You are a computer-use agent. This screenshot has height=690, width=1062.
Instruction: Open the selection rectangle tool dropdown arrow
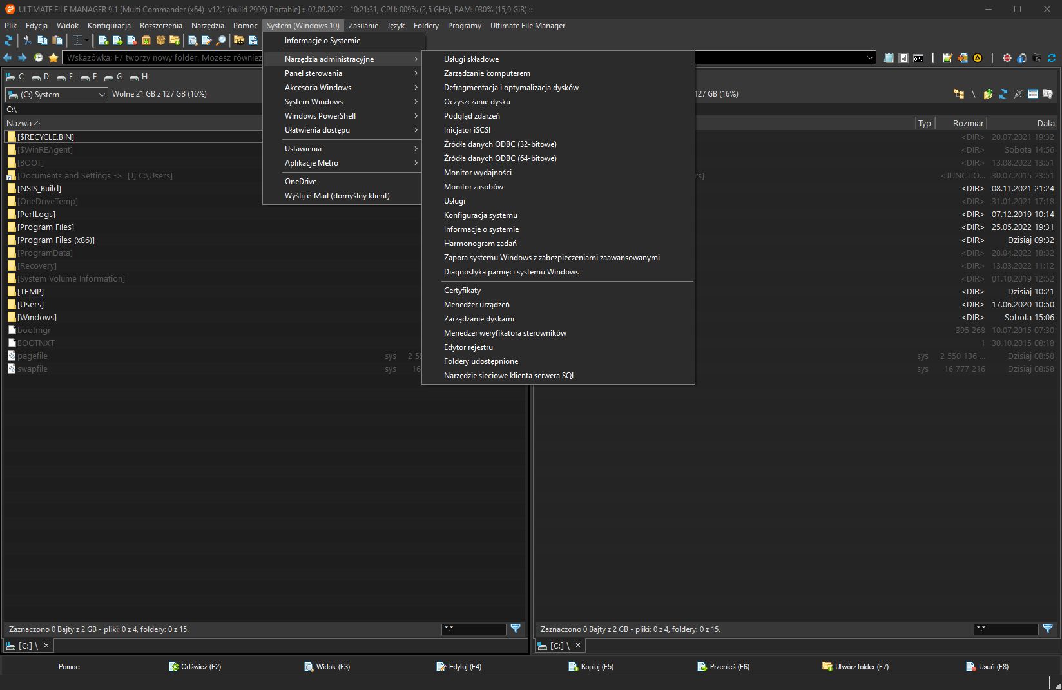87,40
